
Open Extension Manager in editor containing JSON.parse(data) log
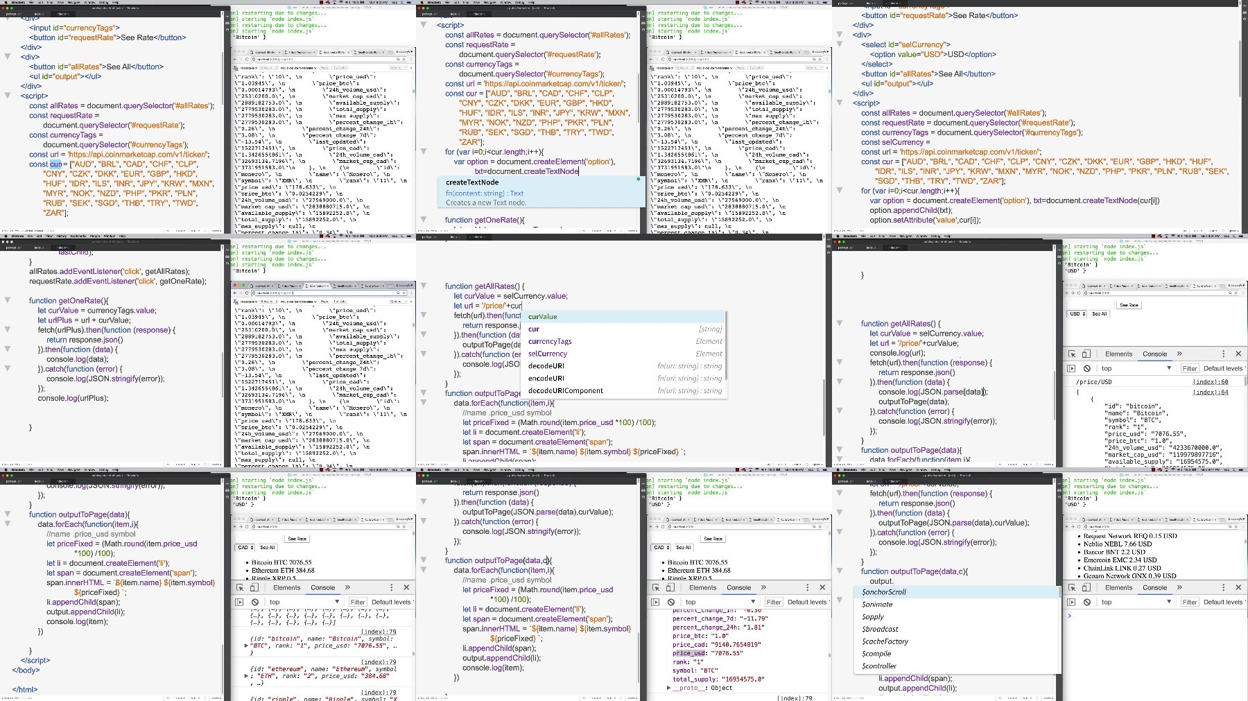[1058, 257]
